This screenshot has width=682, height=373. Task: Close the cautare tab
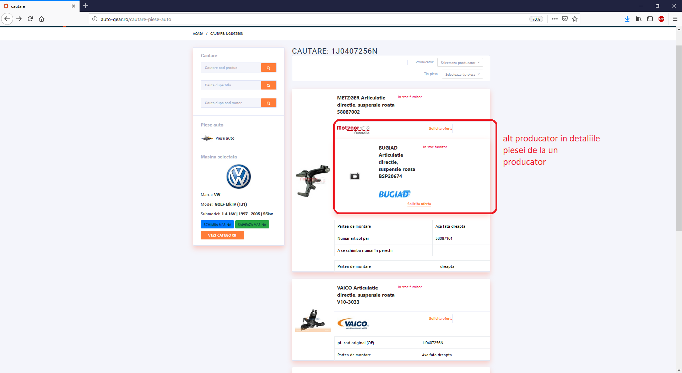(74, 6)
